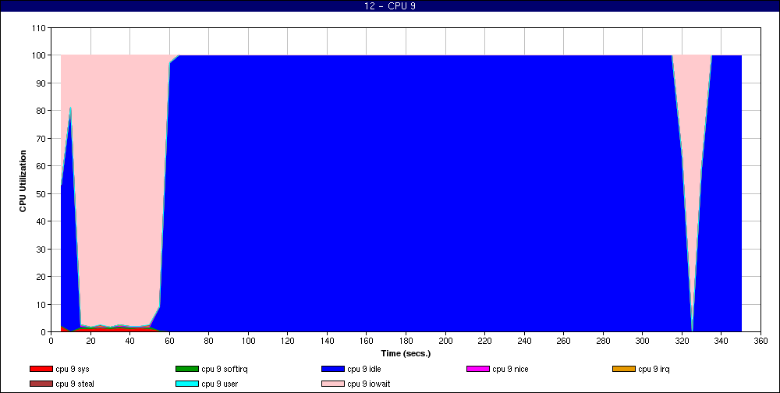
Task: Click the y-axis tick value 110
Action: click(41, 28)
